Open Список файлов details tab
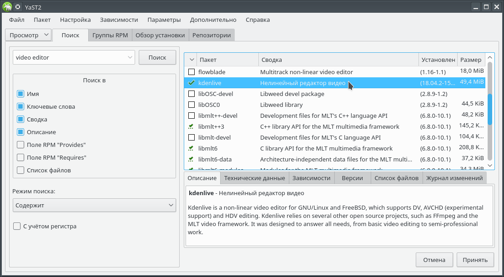This screenshot has width=504, height=277. click(396, 178)
